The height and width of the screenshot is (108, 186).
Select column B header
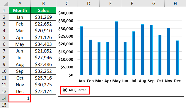coord(43,4)
